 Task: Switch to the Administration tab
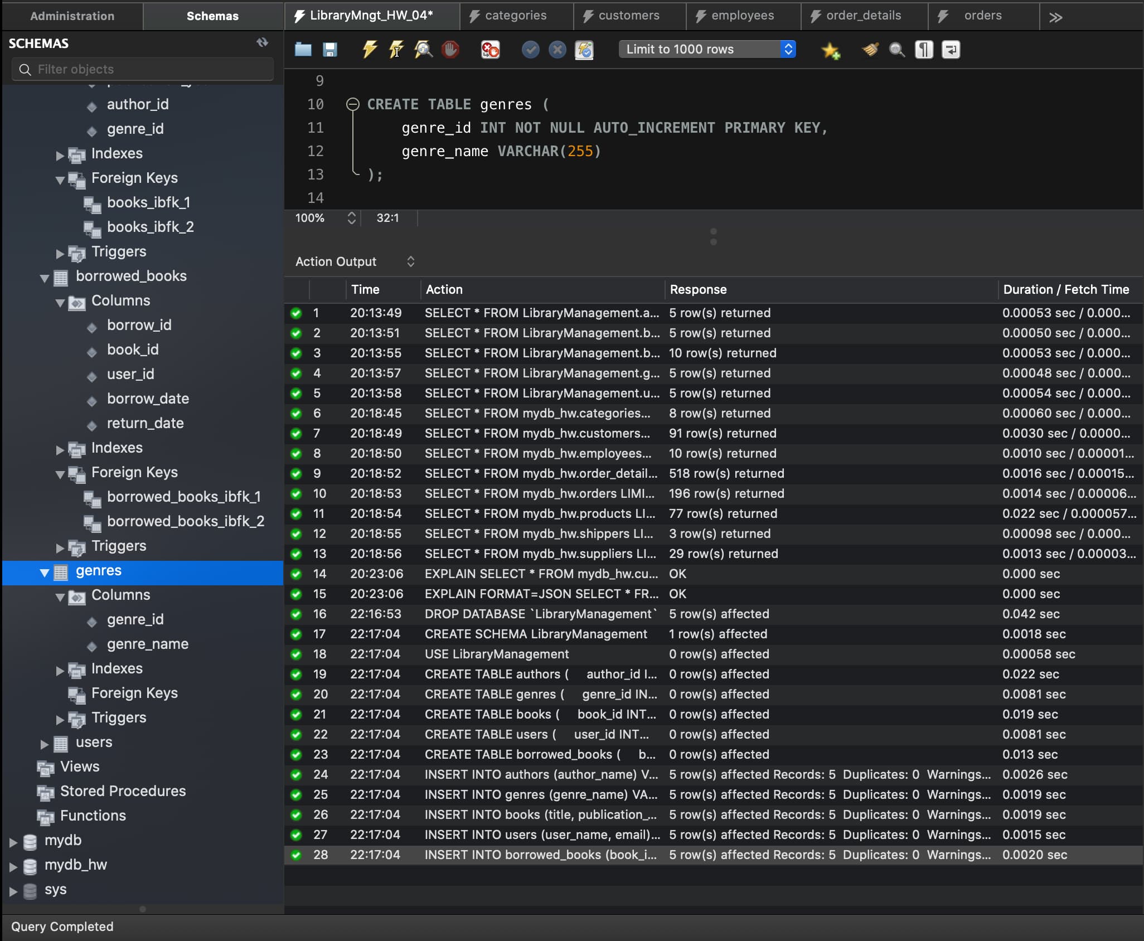point(72,16)
